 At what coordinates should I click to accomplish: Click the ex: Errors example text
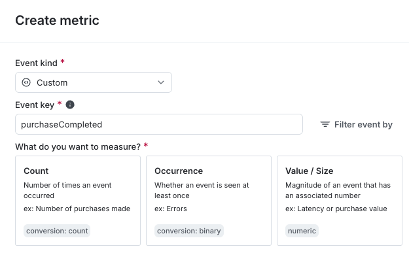171,209
